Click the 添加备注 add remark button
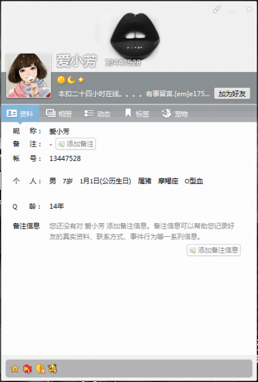The width and height of the screenshot is (258, 382). tap(76, 144)
